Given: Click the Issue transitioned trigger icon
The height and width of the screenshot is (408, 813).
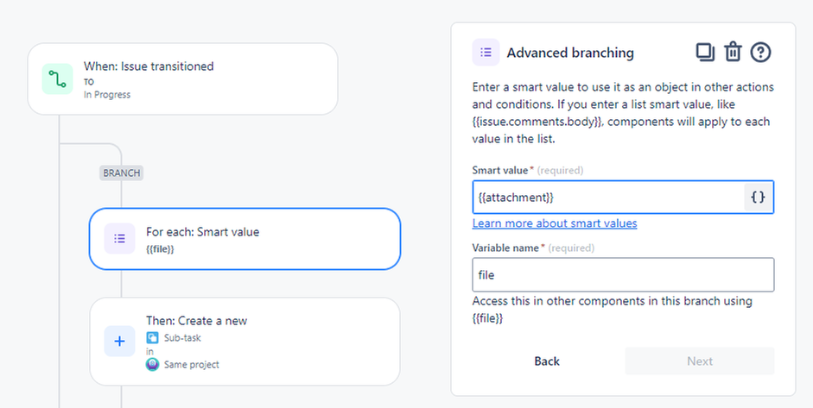Looking at the screenshot, I should pyautogui.click(x=58, y=79).
